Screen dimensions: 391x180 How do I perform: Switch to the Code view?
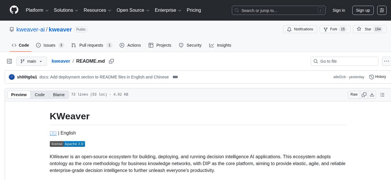coord(40,95)
